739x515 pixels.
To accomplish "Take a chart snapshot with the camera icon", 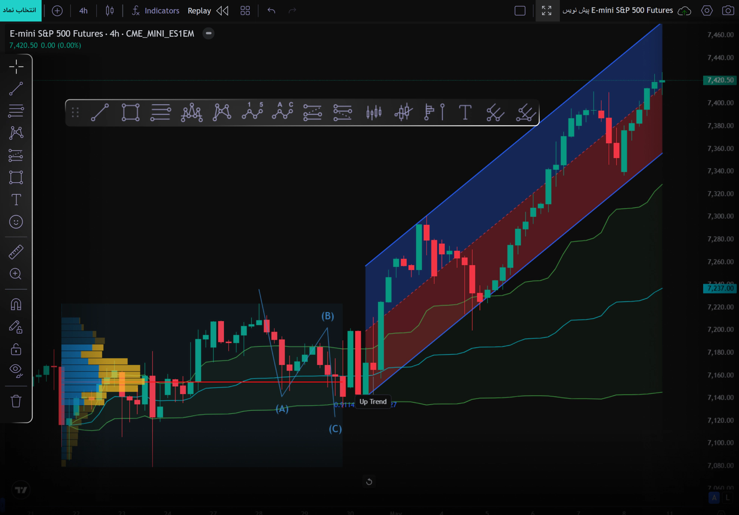I will pyautogui.click(x=728, y=11).
